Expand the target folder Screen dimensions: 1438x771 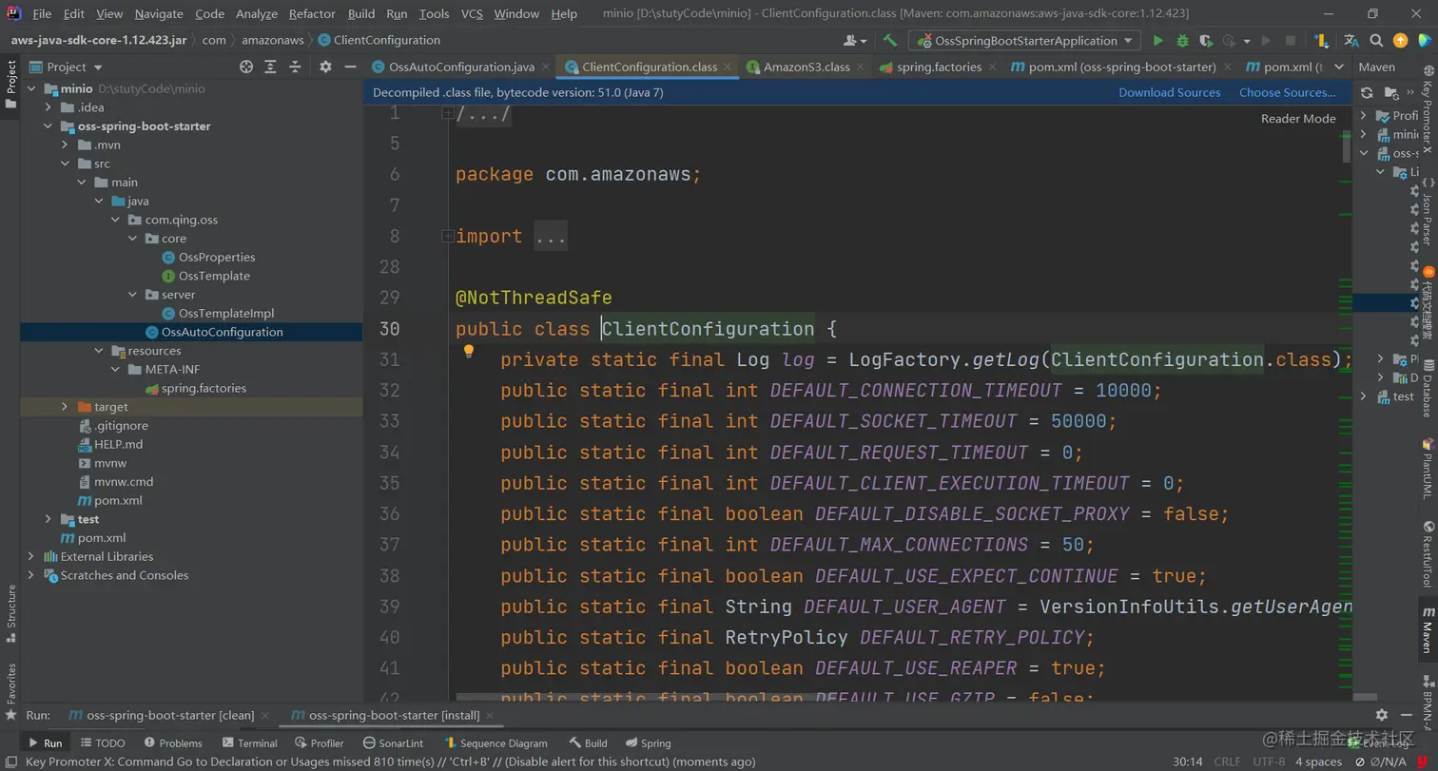coord(65,407)
